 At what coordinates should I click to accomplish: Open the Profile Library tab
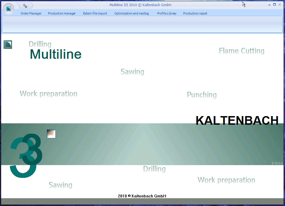click(167, 13)
